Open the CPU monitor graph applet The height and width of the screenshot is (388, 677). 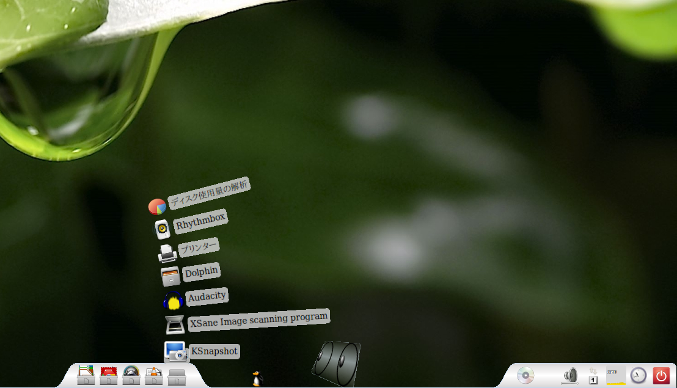point(616,376)
